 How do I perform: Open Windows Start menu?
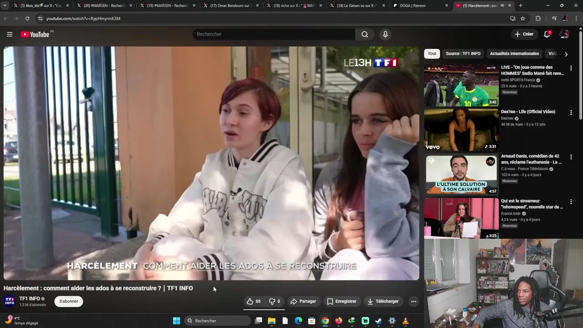pos(177,321)
